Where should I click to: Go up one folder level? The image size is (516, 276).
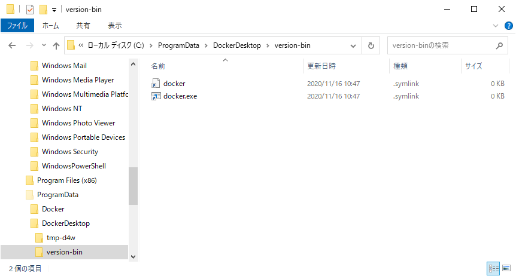(x=56, y=45)
